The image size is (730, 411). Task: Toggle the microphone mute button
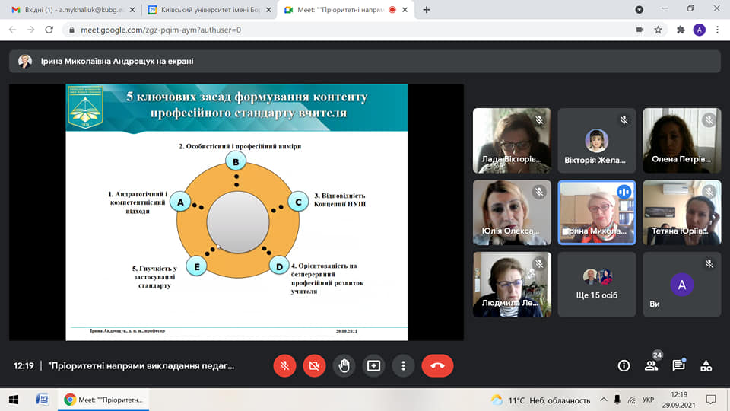[284, 365]
